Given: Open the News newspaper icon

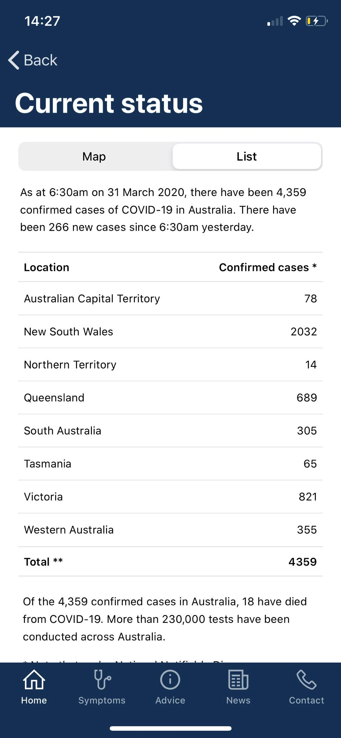Looking at the screenshot, I should tap(238, 680).
